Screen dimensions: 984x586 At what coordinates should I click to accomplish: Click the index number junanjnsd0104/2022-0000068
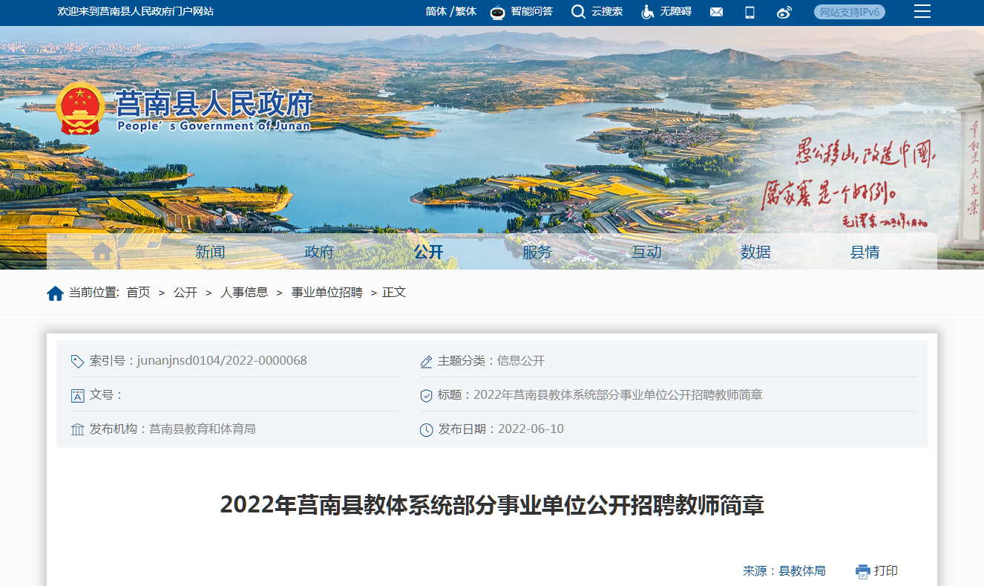[222, 361]
